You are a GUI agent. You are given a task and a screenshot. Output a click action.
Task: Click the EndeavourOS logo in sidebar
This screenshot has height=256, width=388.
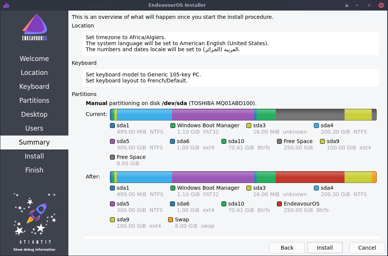point(34,27)
